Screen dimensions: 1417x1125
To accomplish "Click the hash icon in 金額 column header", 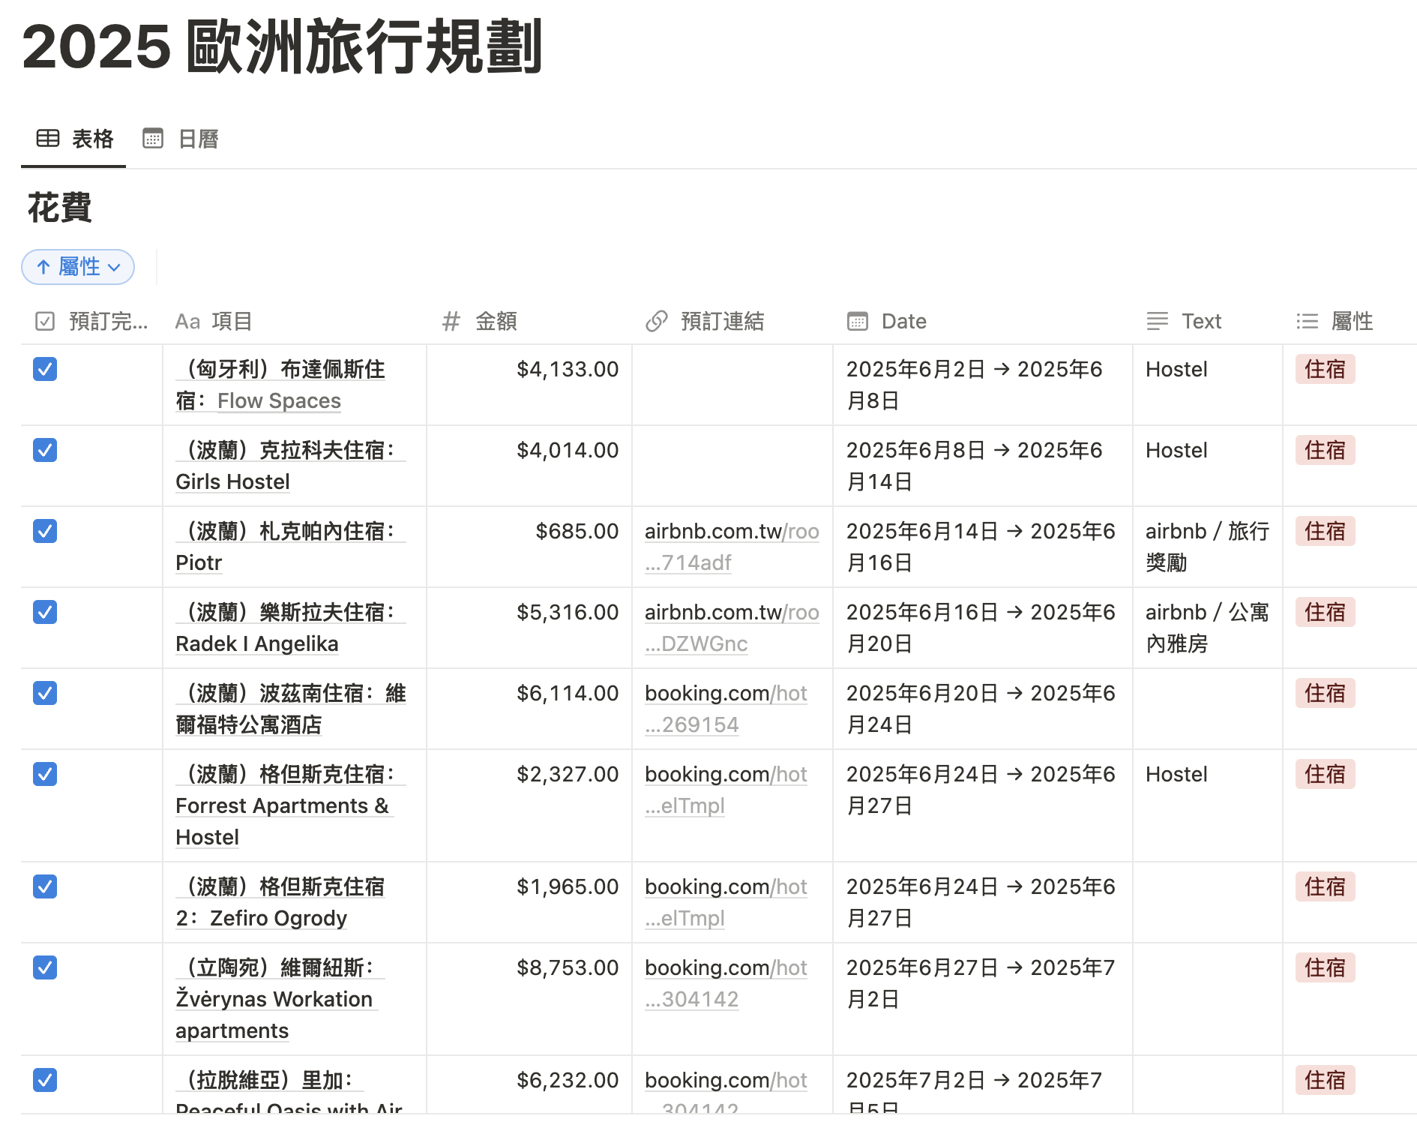I will tap(451, 322).
